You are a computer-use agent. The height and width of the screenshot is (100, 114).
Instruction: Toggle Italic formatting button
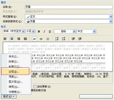coord(44,31)
